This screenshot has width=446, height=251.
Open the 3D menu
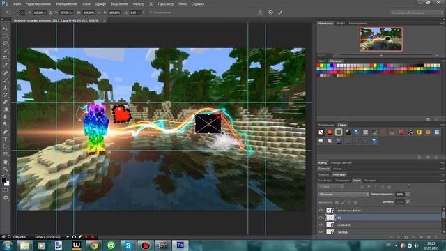[x=151, y=4]
